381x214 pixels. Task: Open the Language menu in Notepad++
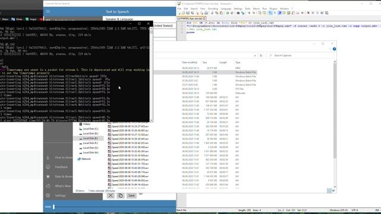[x=226, y=8]
